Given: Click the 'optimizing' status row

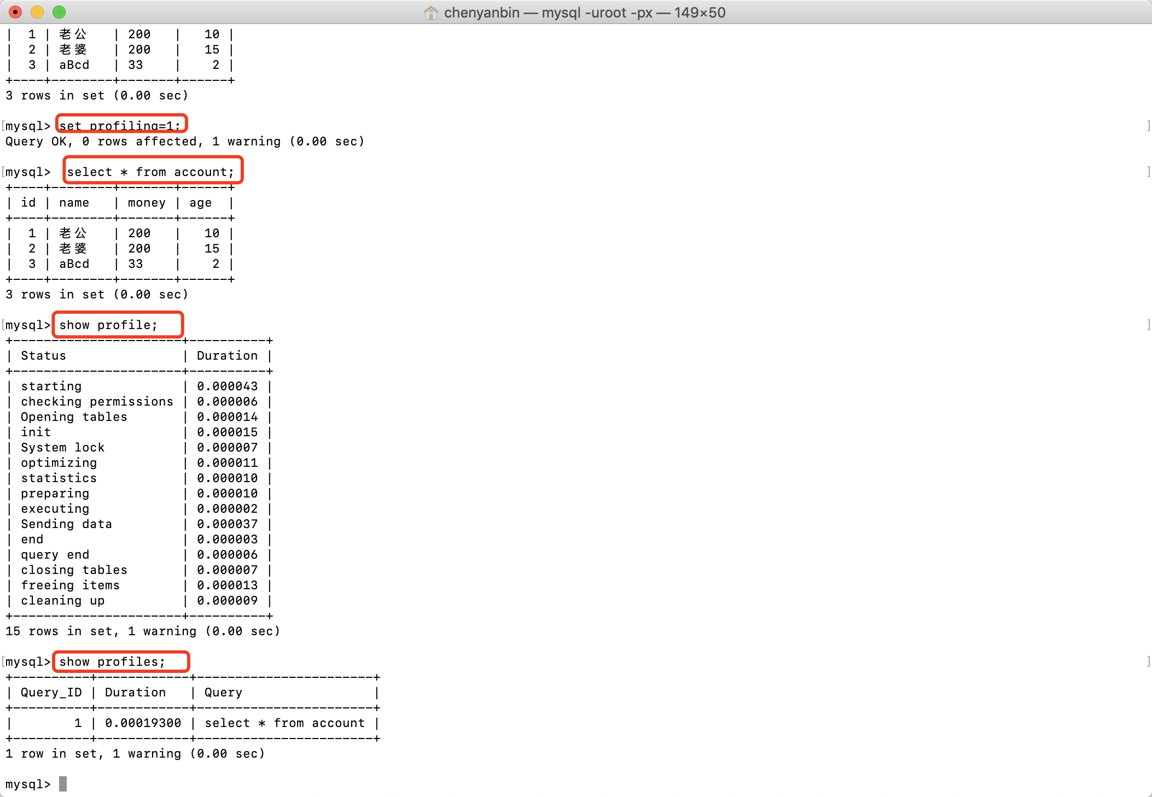Looking at the screenshot, I should tap(139, 463).
